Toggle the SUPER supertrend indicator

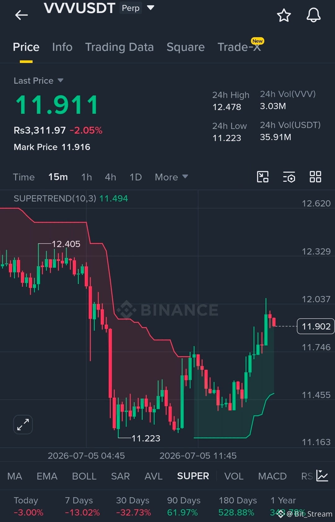point(193,476)
